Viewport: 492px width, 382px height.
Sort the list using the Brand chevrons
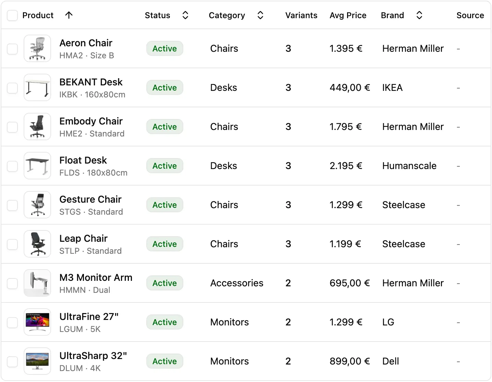click(419, 15)
